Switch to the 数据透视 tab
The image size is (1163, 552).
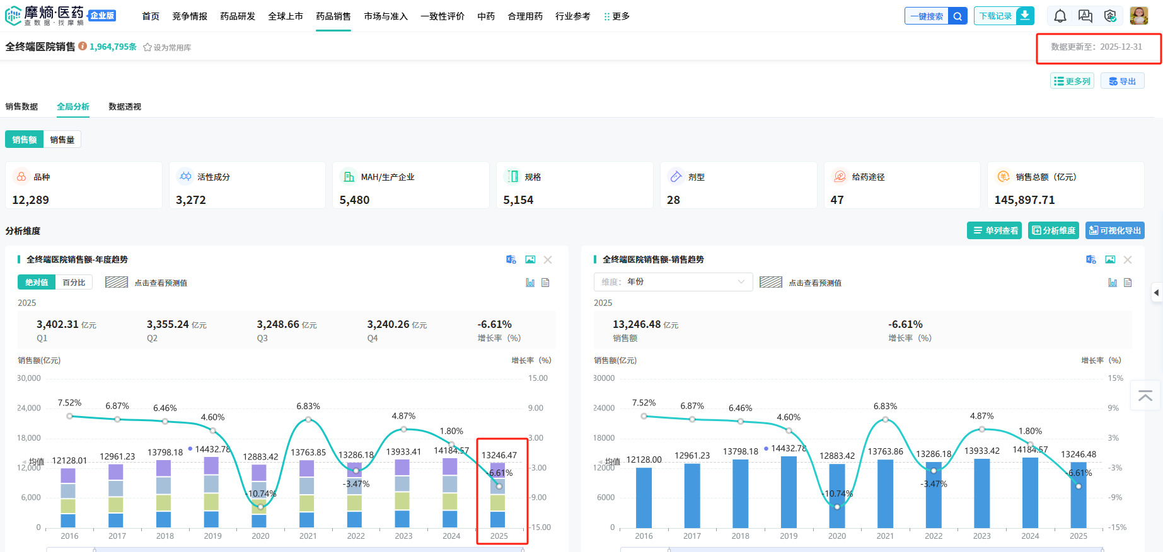125,106
